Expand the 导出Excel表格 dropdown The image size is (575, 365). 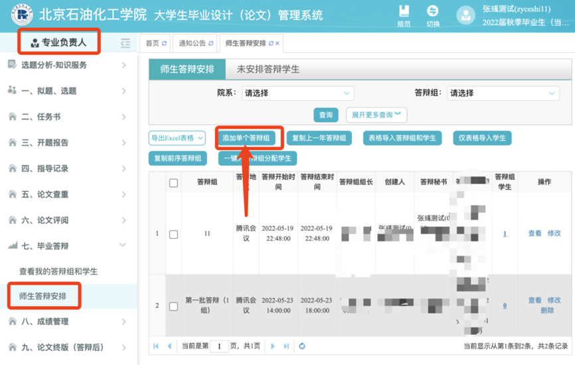pyautogui.click(x=177, y=138)
